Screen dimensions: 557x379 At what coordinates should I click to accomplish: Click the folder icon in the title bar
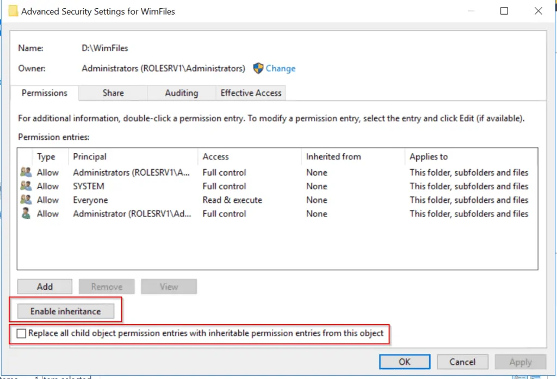(x=13, y=11)
